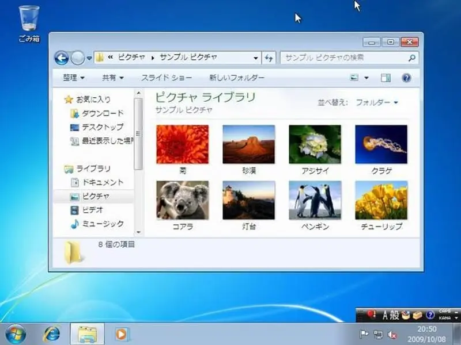461x345 pixels.
Task: Open the 整理 menu
Action: [74, 78]
